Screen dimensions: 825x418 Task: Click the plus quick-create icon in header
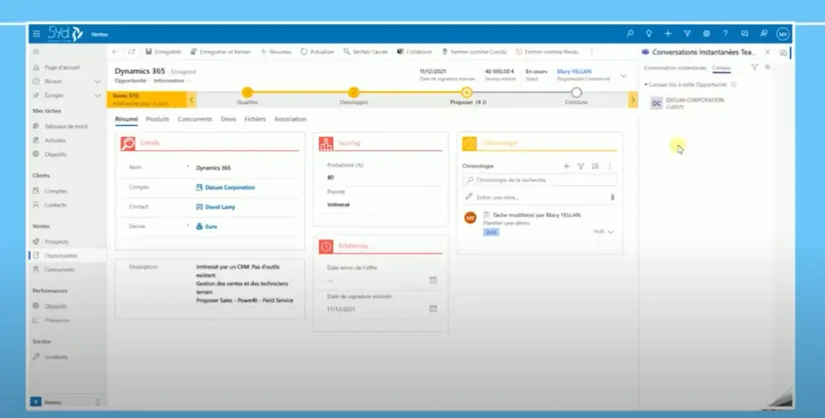pos(668,33)
